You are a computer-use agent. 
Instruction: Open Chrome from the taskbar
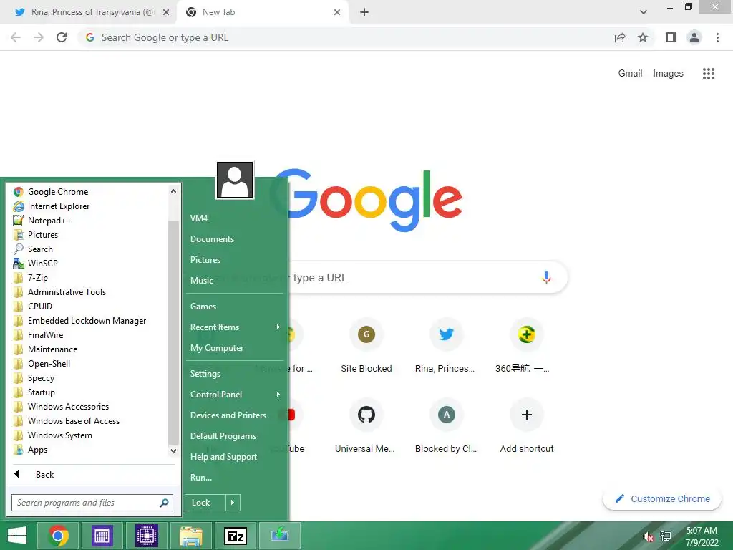58,536
